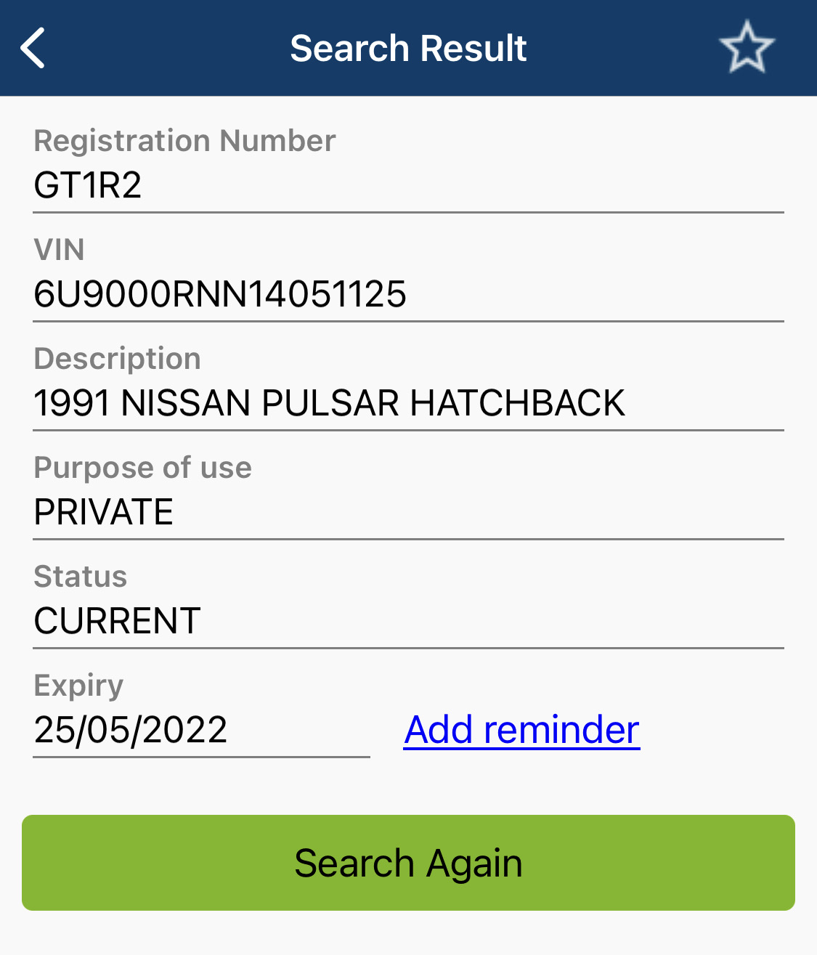The image size is (817, 955).
Task: Tap the Expiry field label
Action: [78, 686]
